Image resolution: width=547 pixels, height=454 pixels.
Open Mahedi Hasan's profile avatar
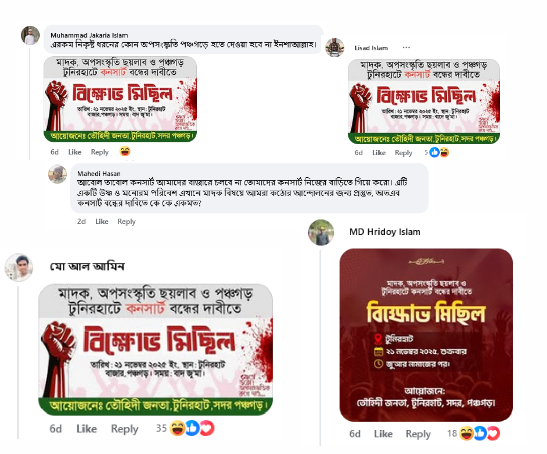tap(57, 174)
